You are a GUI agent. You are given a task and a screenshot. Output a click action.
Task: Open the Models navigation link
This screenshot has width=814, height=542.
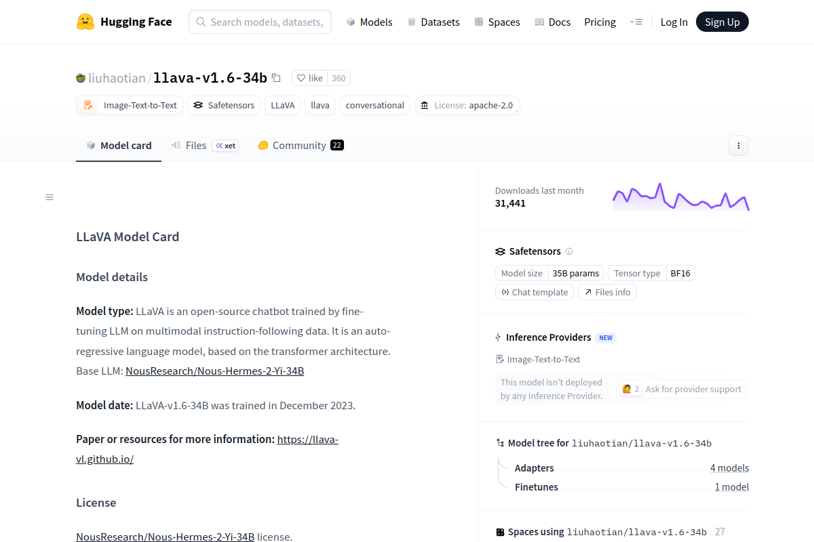(369, 22)
